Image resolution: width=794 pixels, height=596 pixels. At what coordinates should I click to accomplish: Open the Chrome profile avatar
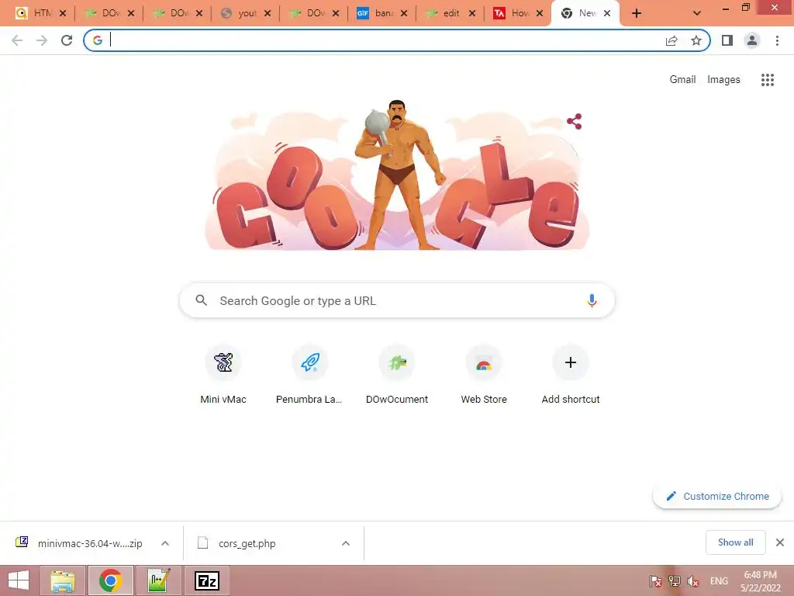click(752, 40)
